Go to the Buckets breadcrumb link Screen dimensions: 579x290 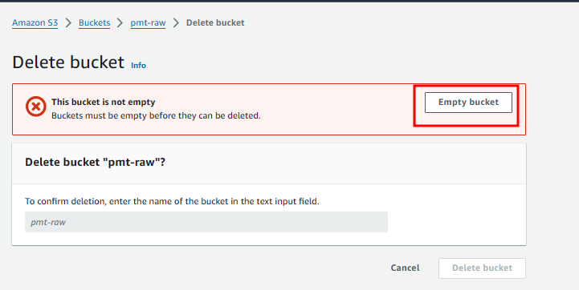94,23
